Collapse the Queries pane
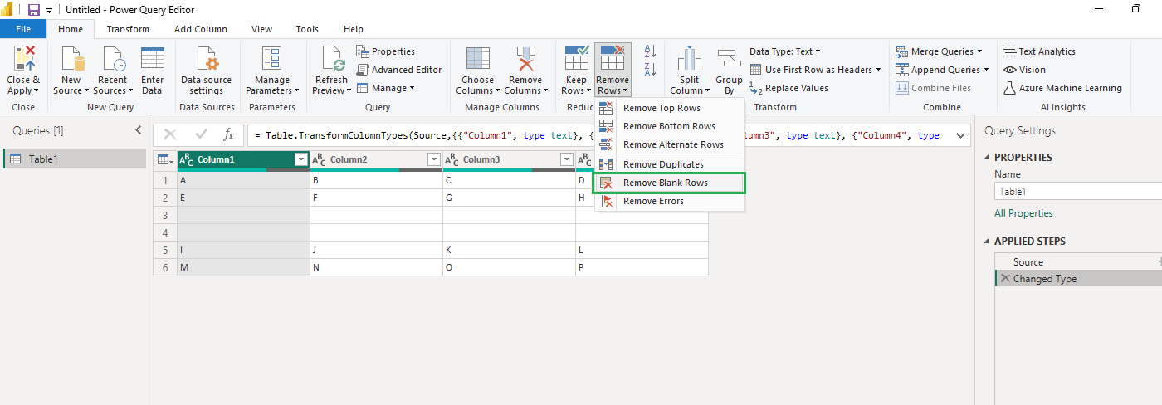 [x=139, y=130]
